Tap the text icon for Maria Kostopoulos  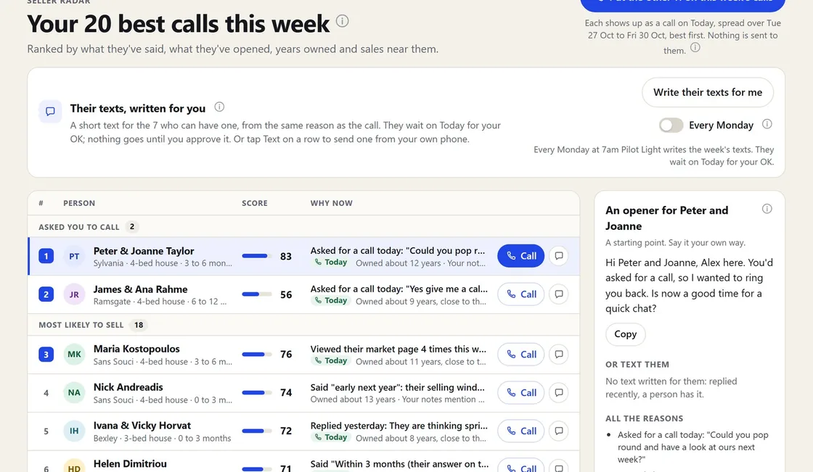click(x=559, y=355)
